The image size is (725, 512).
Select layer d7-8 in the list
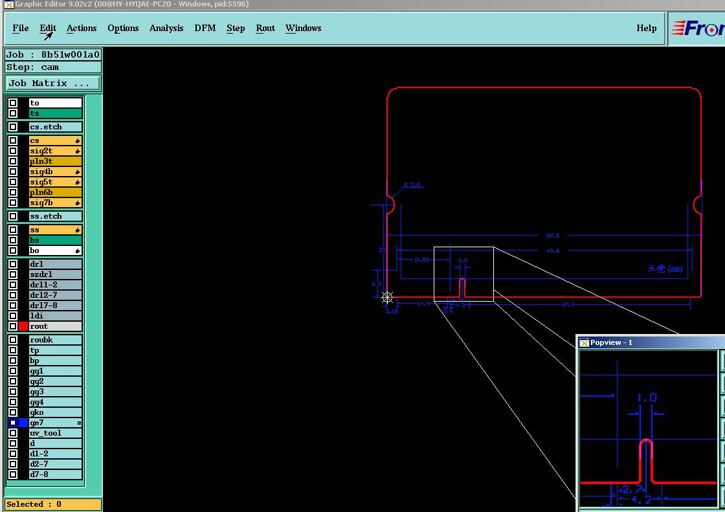pyautogui.click(x=55, y=474)
